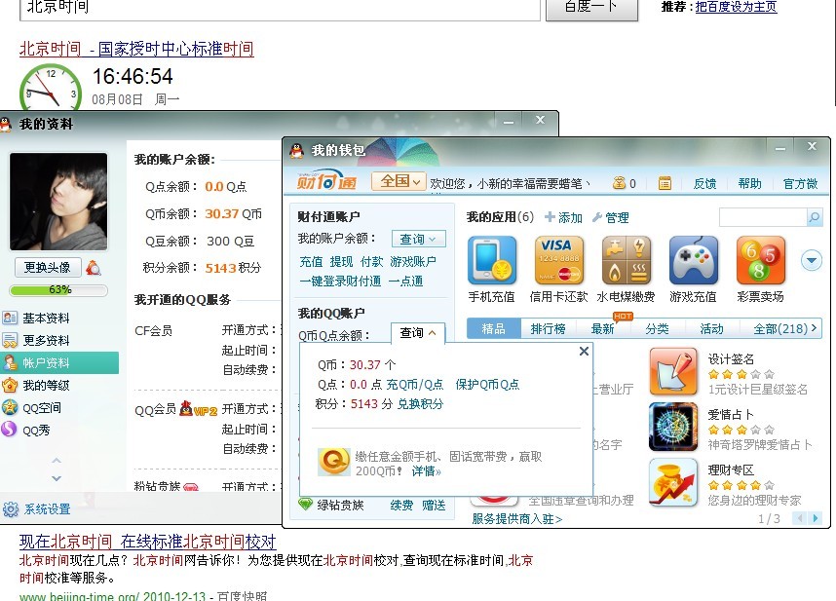Click the app search field in 我的钱包

coord(763,217)
